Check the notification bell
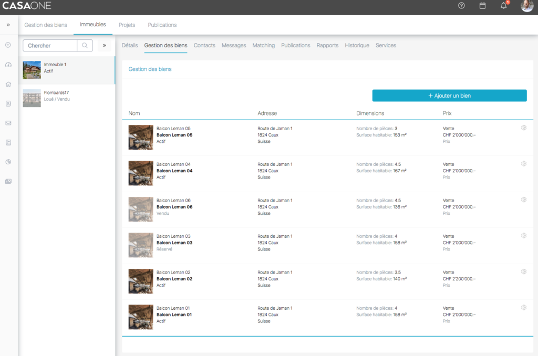Image resolution: width=538 pixels, height=356 pixels. (x=503, y=6)
